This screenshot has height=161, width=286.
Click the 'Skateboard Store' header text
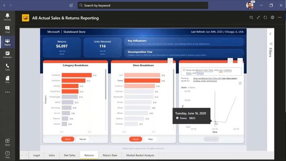(x=75, y=32)
